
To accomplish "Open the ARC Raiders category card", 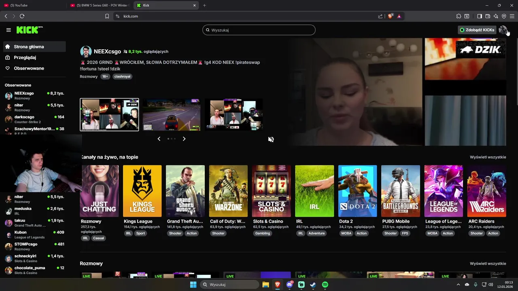I will [487, 191].
